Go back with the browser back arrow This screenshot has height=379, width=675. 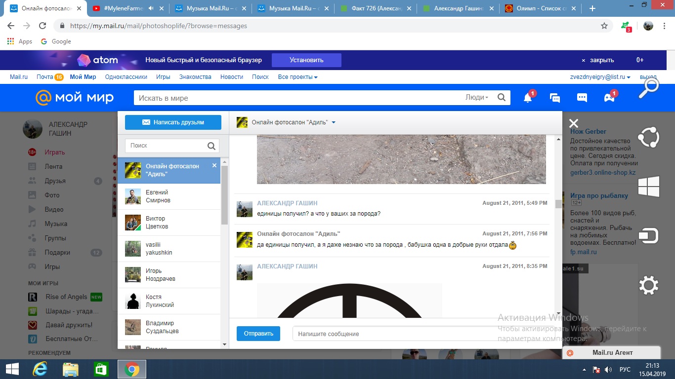(x=11, y=26)
